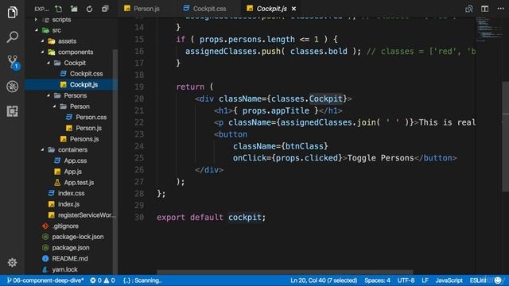This screenshot has width=509, height=286.
Task: Collapse all folders in explorer
Action: click(x=105, y=9)
